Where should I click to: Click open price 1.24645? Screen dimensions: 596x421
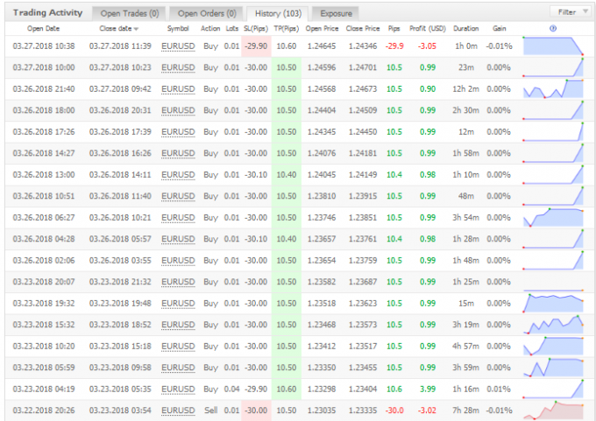[x=322, y=46]
